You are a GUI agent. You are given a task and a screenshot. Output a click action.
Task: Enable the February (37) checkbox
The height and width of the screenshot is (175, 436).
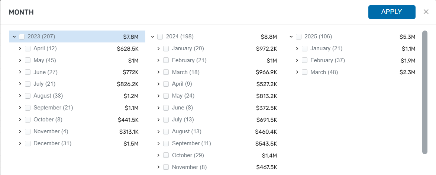305,60
